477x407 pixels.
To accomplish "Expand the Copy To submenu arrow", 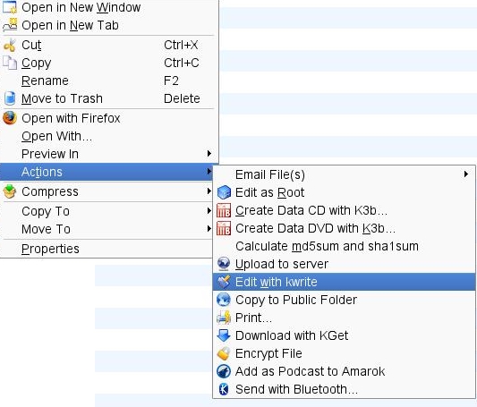I will coord(209,210).
